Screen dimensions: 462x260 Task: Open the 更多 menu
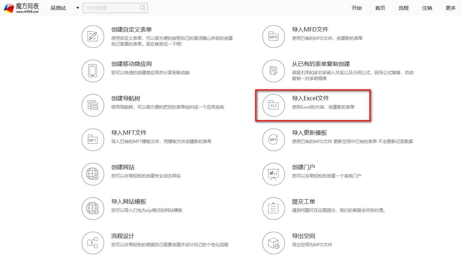click(450, 8)
